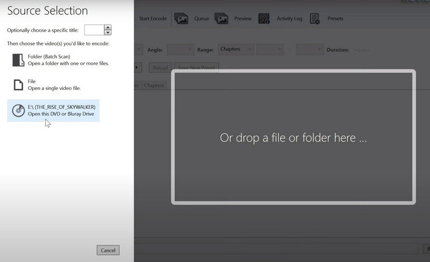Open Activity Log from toolbar label
Viewport: 430px width, 262px height.
(289, 19)
